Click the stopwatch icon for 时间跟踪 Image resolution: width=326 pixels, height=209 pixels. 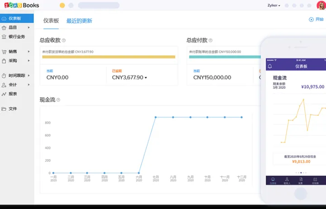coord(4,76)
